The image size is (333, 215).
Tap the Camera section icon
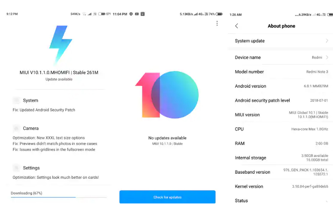click(16, 129)
